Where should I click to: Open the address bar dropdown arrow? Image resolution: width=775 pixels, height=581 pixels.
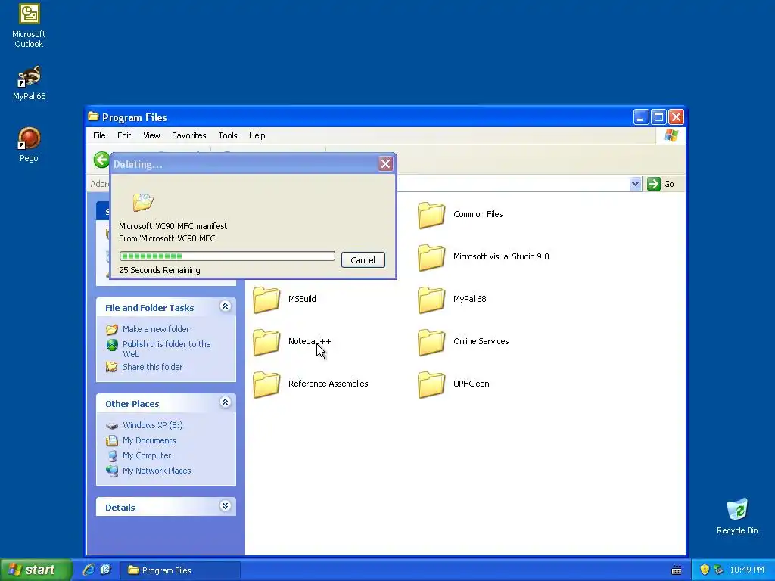click(635, 184)
